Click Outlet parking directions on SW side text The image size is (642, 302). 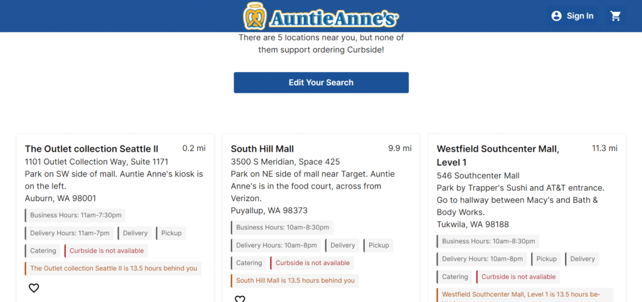pos(114,180)
